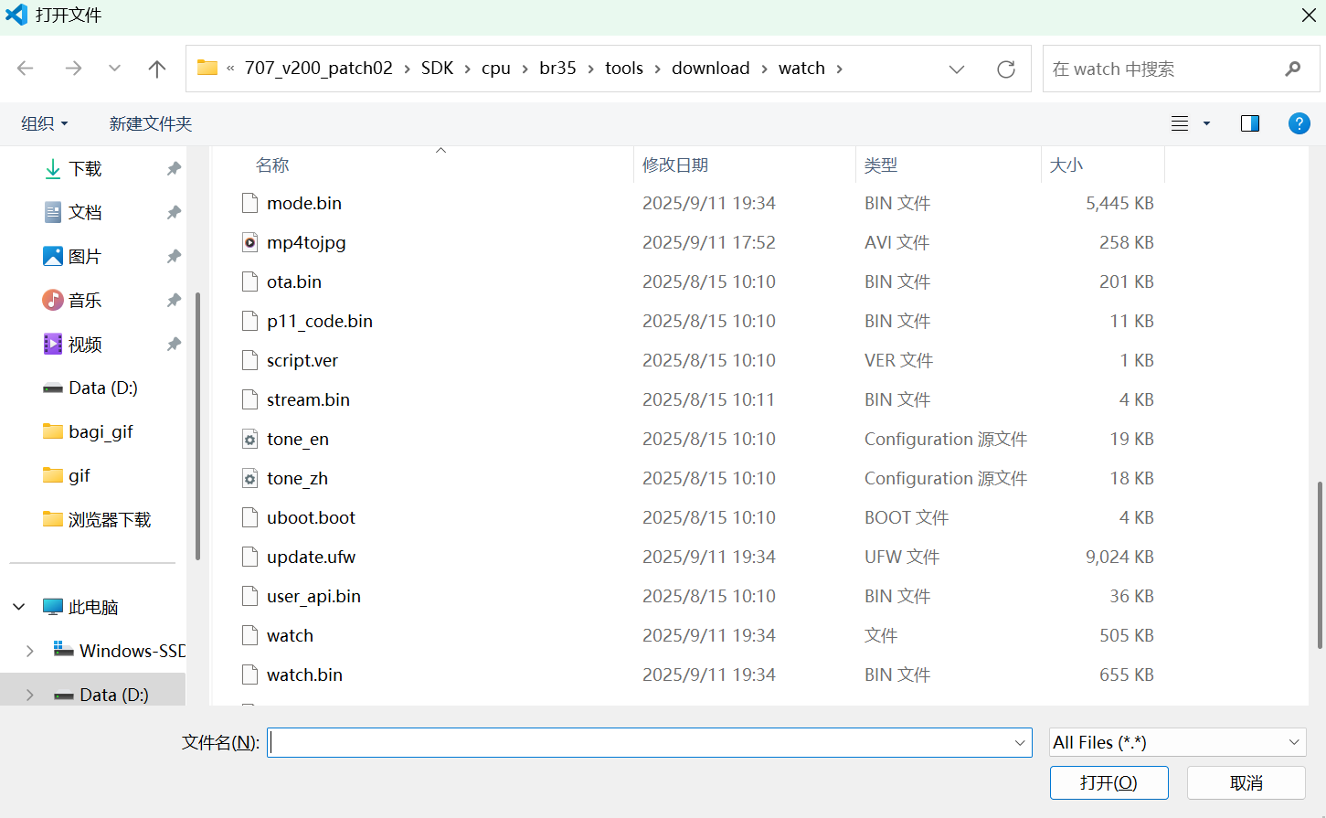1326x818 pixels.
Task: Open the 组织 menu
Action: (45, 123)
